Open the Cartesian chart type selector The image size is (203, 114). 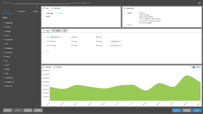(x=47, y=67)
